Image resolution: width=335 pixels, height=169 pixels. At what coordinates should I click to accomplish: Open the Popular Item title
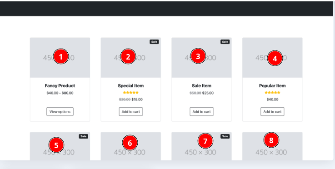pyautogui.click(x=272, y=86)
